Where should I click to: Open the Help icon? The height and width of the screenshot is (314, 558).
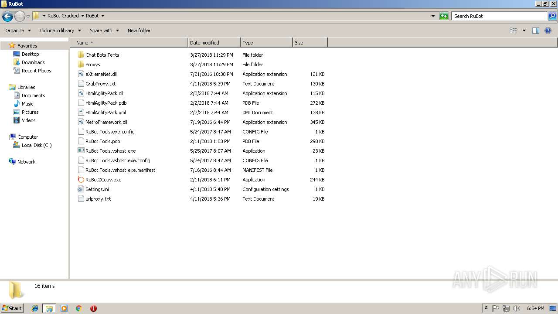coord(548,31)
